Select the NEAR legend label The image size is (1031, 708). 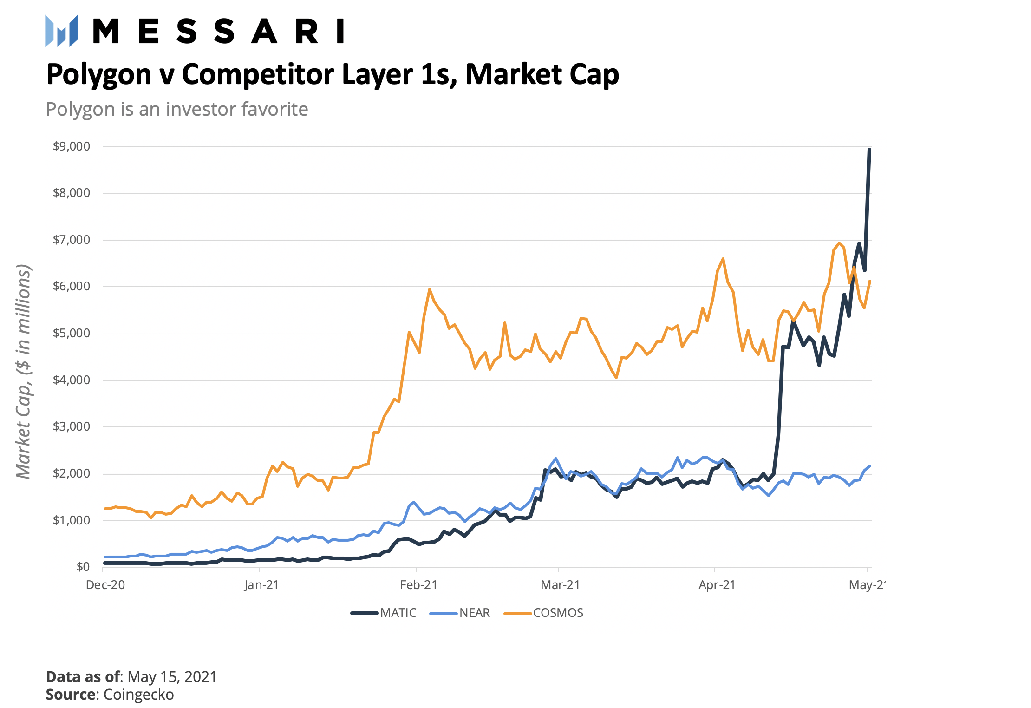pos(475,613)
